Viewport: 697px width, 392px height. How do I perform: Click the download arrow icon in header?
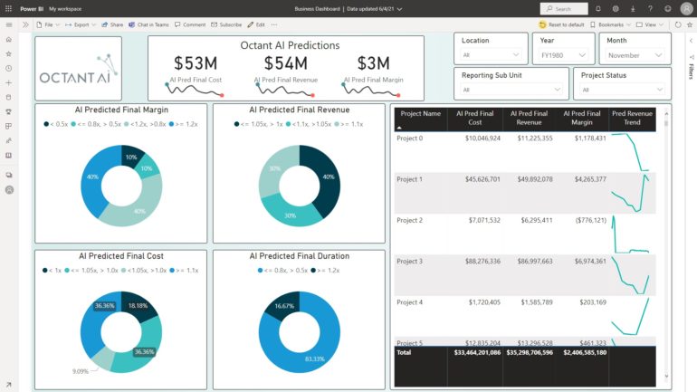point(632,8)
